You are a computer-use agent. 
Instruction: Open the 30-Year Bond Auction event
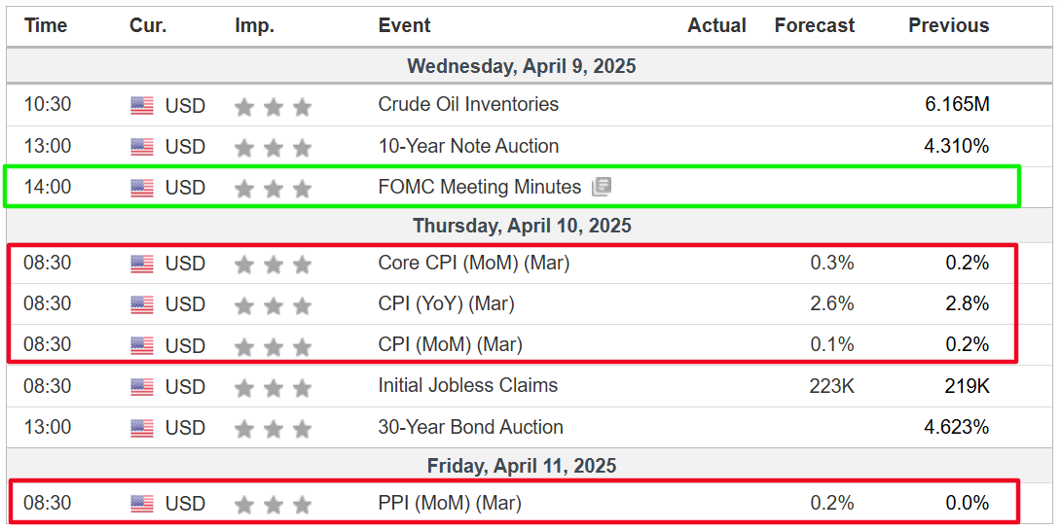(471, 428)
